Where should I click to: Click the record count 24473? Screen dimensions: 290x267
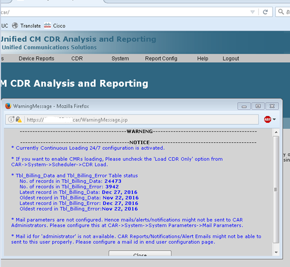pyautogui.click(x=113, y=181)
